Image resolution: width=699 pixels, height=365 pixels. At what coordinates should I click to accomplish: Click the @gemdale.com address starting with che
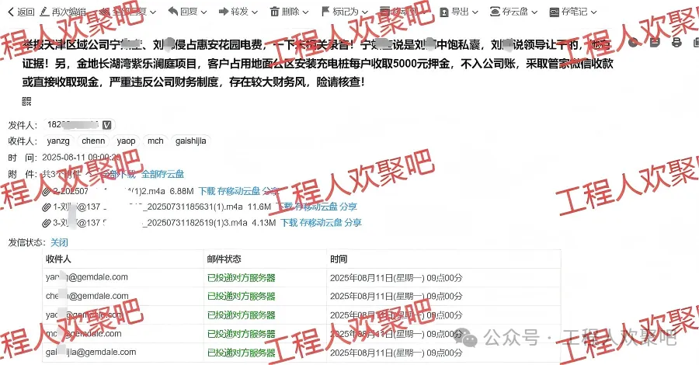point(87,296)
